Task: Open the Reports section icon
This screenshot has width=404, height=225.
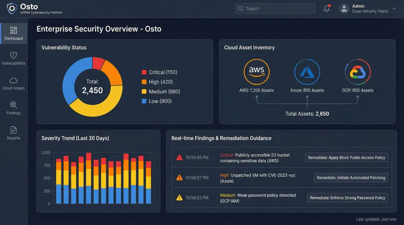Action: (13, 132)
